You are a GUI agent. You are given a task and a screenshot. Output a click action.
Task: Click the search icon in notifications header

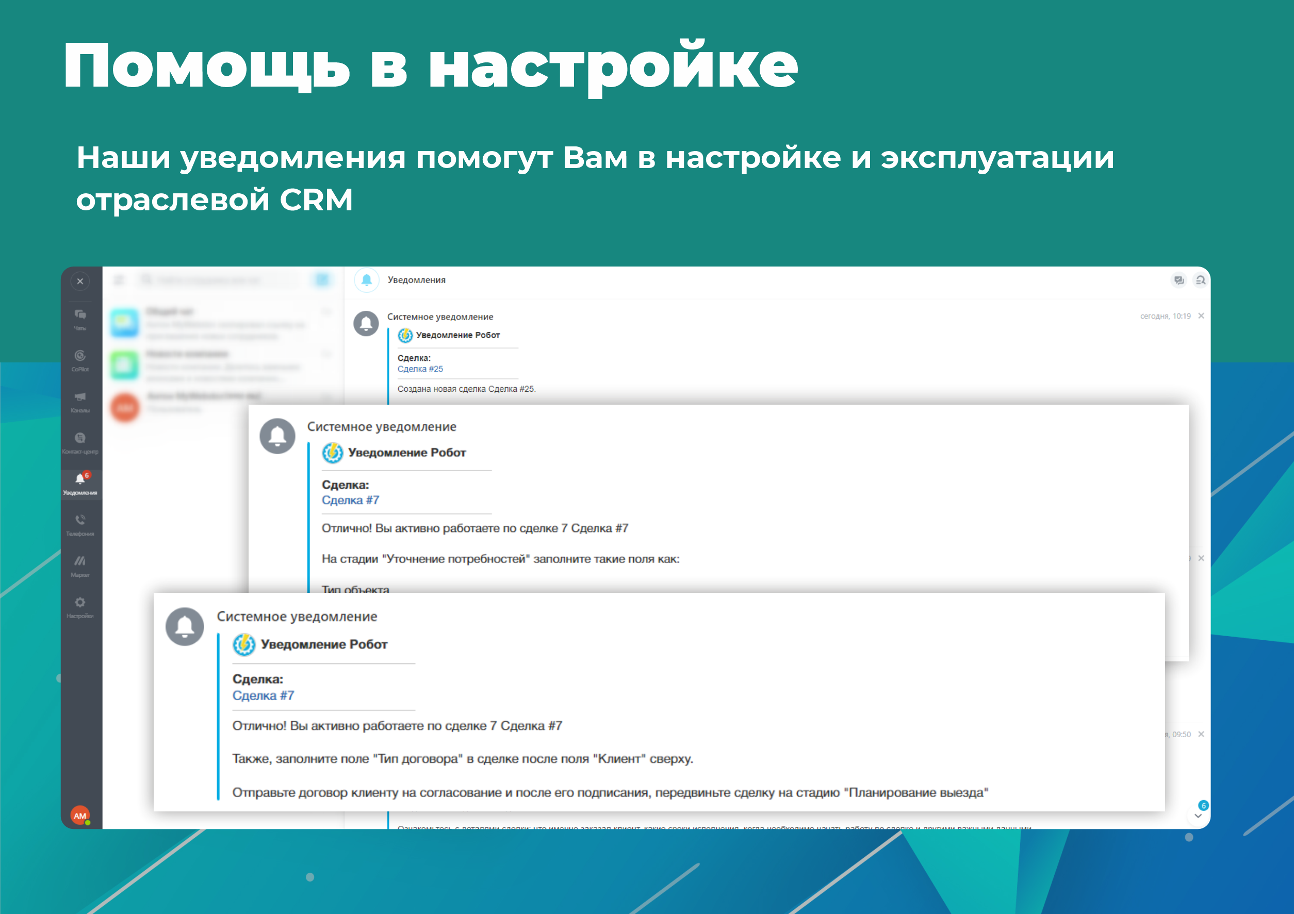click(x=1201, y=280)
